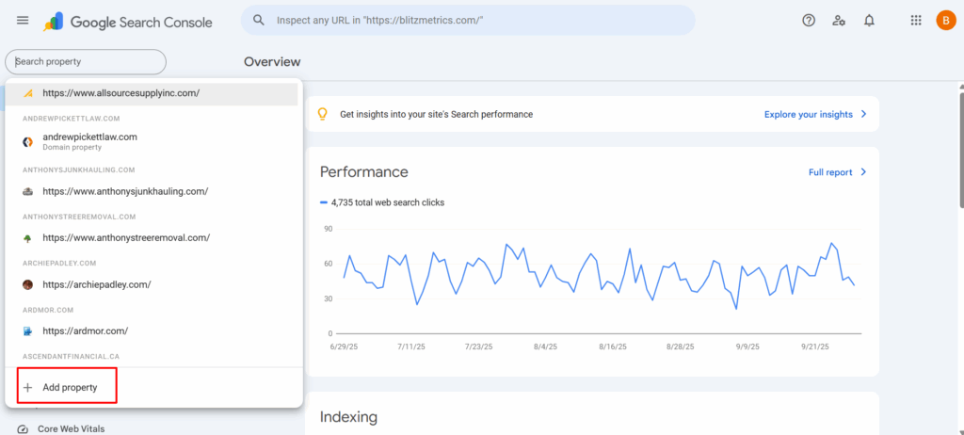This screenshot has width=964, height=435.
Task: Click the Overview page title
Action: click(272, 61)
